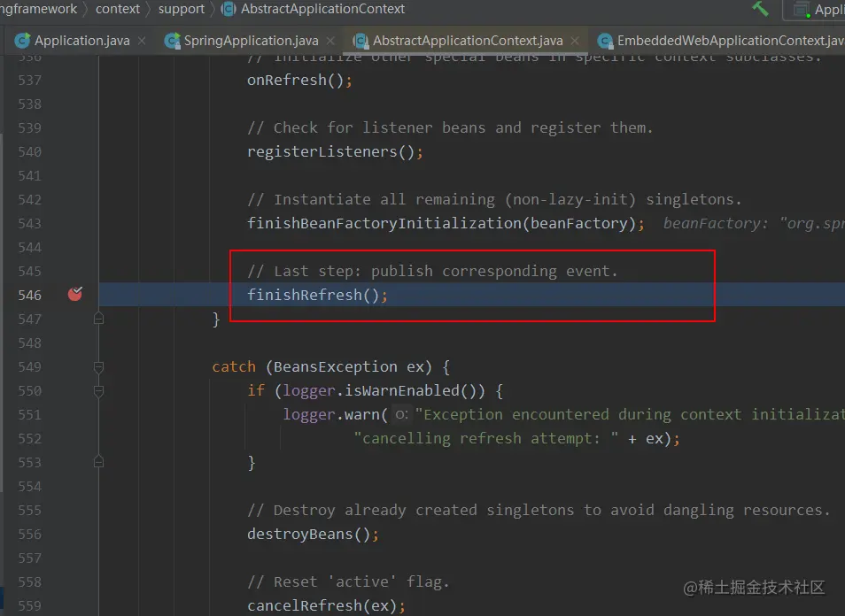The width and height of the screenshot is (845, 616).
Task: Collapse fold marker at line 547
Action: (98, 319)
